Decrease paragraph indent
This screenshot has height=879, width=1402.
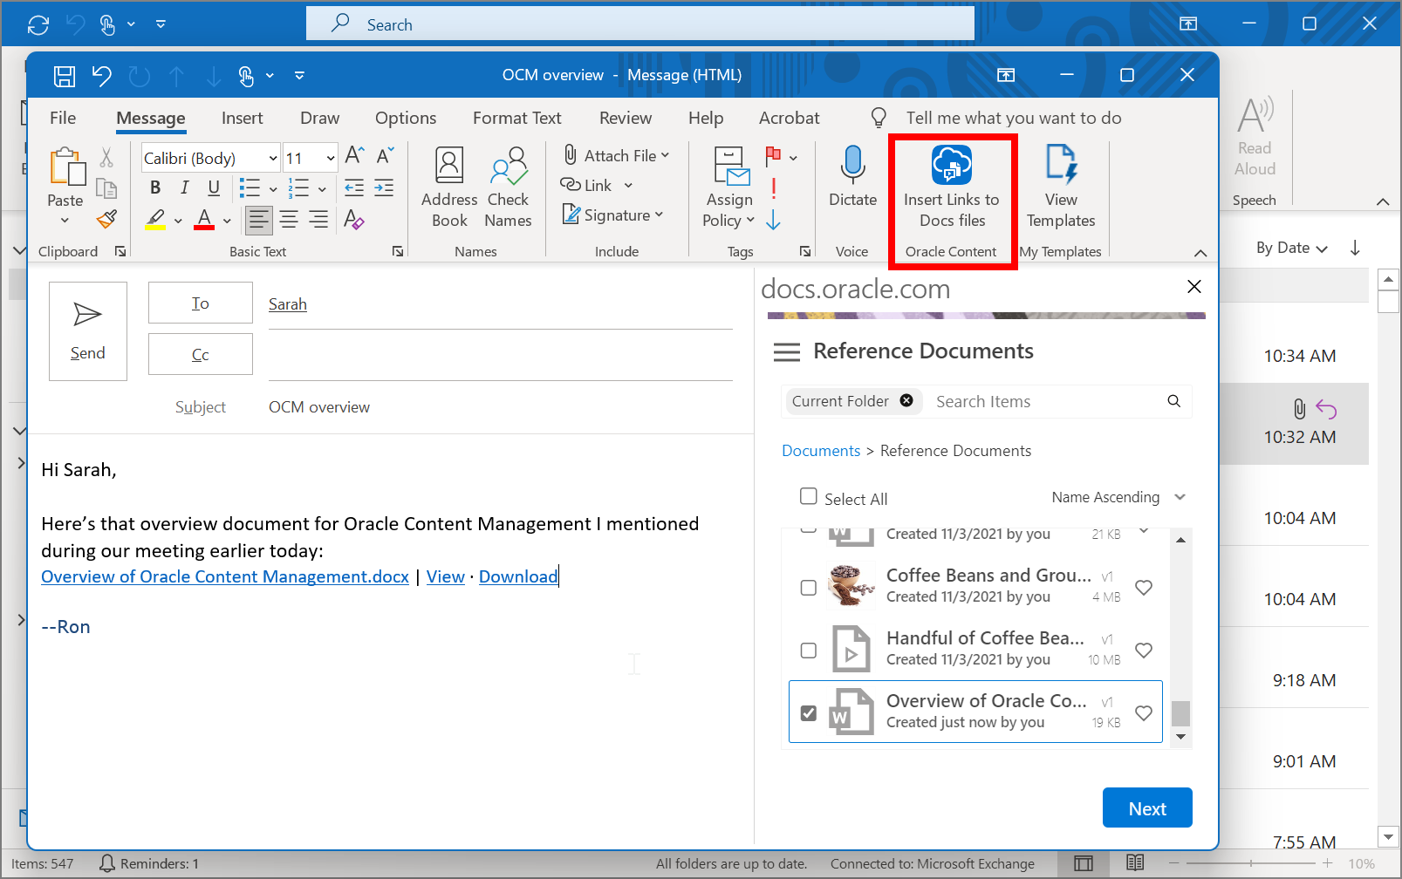(354, 187)
